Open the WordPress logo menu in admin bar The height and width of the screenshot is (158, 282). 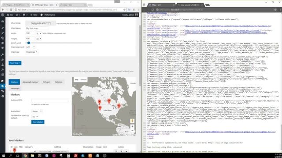(3, 15)
